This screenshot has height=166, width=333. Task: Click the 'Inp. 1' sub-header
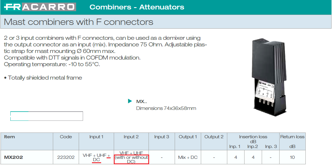click(235, 147)
